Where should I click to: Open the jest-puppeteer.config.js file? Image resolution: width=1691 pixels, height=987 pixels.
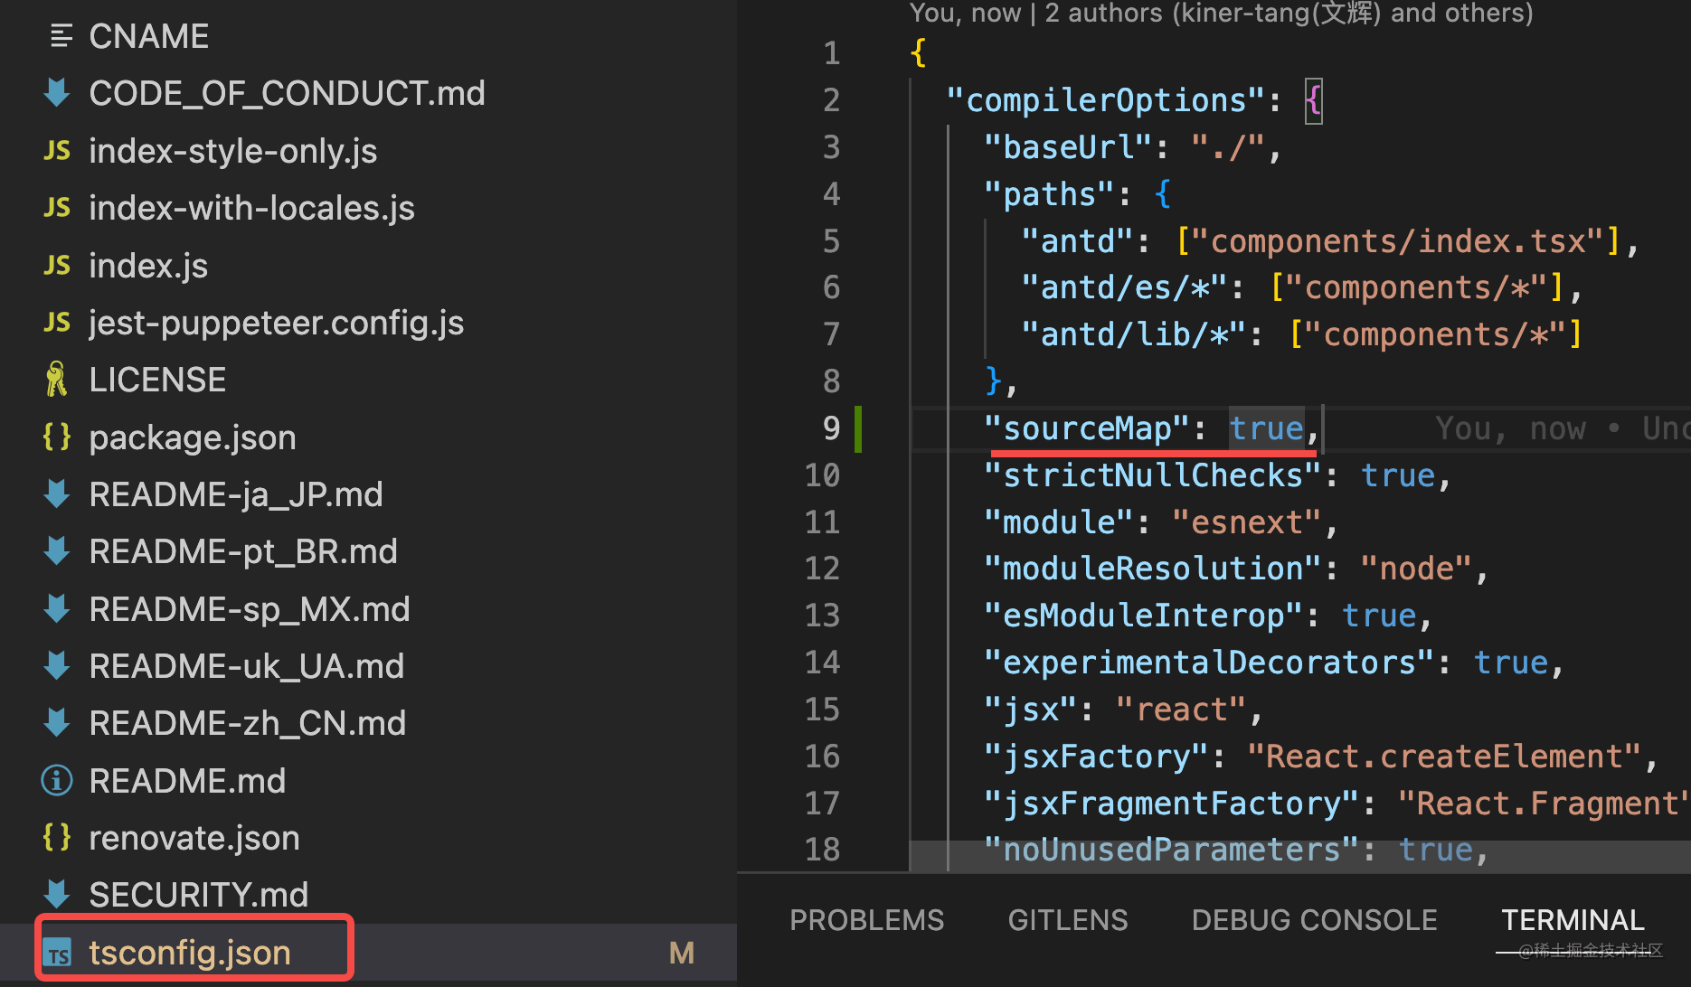click(276, 323)
